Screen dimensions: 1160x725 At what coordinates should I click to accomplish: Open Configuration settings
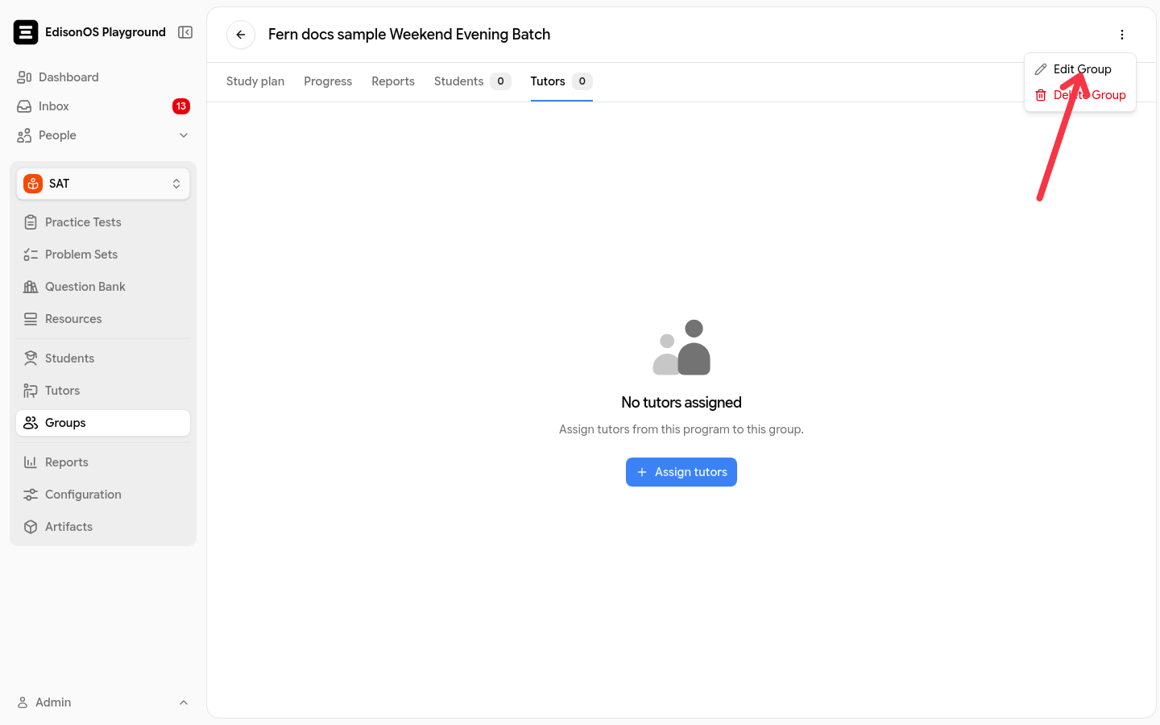pos(103,495)
